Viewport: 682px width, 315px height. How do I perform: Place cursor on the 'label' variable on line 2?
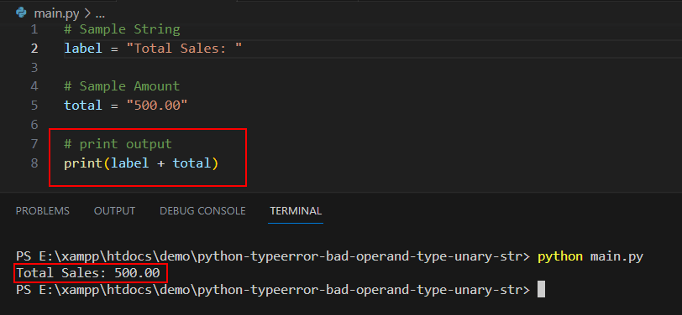tap(83, 48)
